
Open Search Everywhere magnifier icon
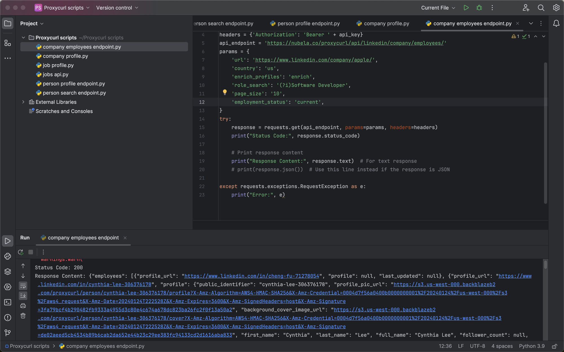tap(541, 8)
